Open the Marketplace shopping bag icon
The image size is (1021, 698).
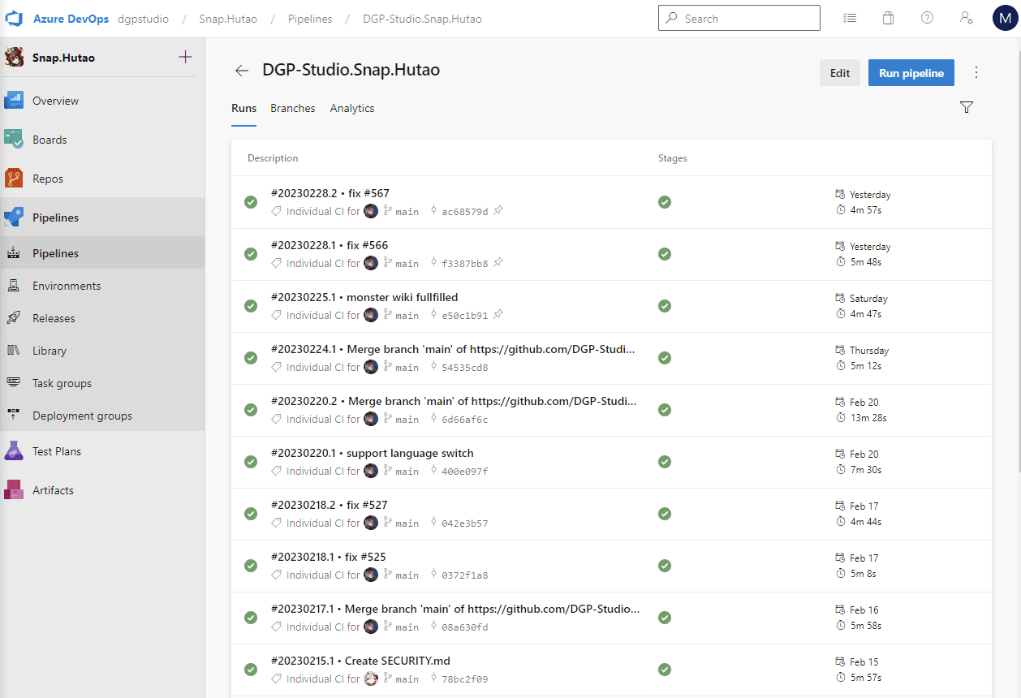pos(889,18)
